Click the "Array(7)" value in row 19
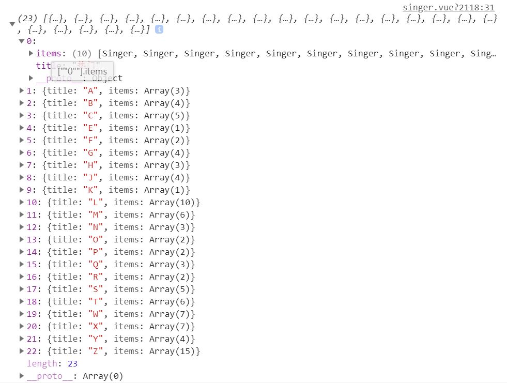 (170, 314)
